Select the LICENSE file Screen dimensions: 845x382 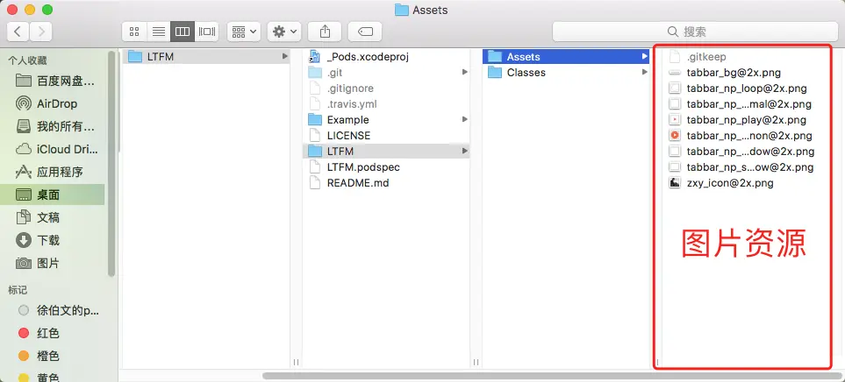(x=386, y=136)
